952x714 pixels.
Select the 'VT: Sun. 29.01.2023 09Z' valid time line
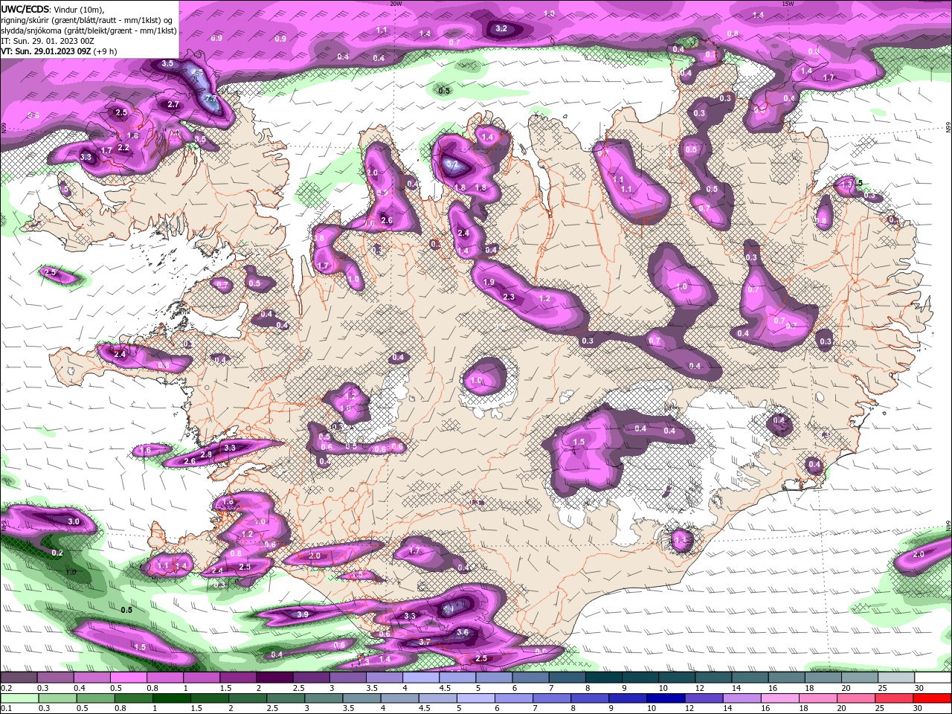click(x=46, y=51)
